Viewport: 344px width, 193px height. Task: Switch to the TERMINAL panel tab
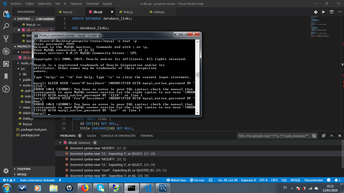147,136
